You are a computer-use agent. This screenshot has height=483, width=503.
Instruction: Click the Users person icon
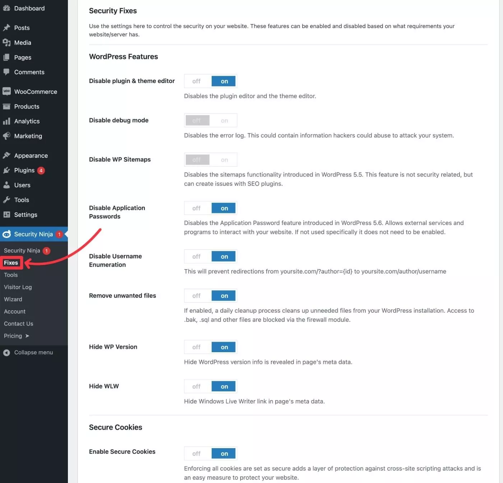pyautogui.click(x=6, y=185)
